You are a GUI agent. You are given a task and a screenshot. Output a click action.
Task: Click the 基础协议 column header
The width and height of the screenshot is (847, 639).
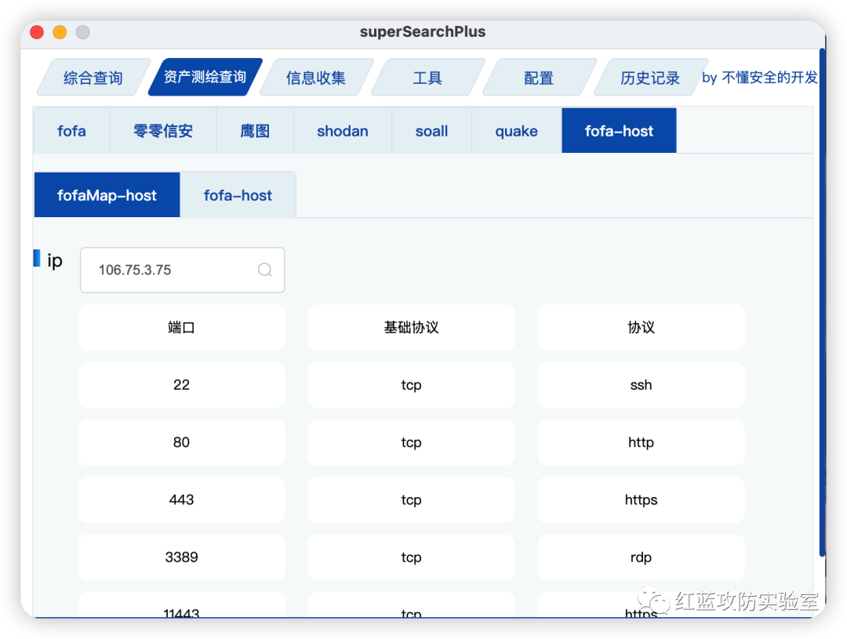(x=411, y=327)
